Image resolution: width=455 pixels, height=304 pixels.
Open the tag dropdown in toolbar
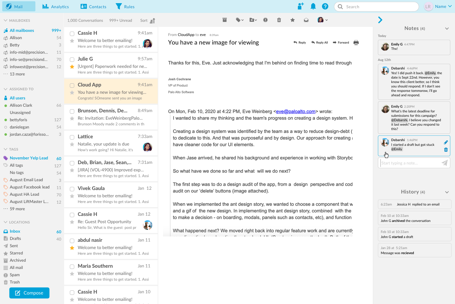pyautogui.click(x=240, y=20)
